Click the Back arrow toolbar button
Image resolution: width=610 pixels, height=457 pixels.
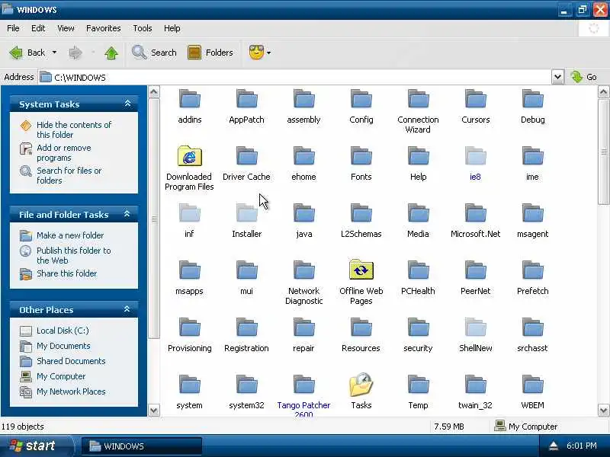(27, 53)
